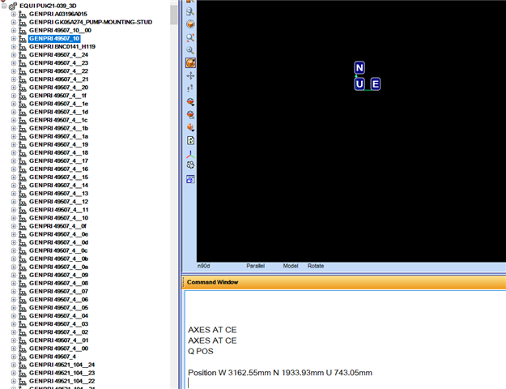Click the Q POS command text
The width and height of the screenshot is (506, 389).
[x=201, y=351]
